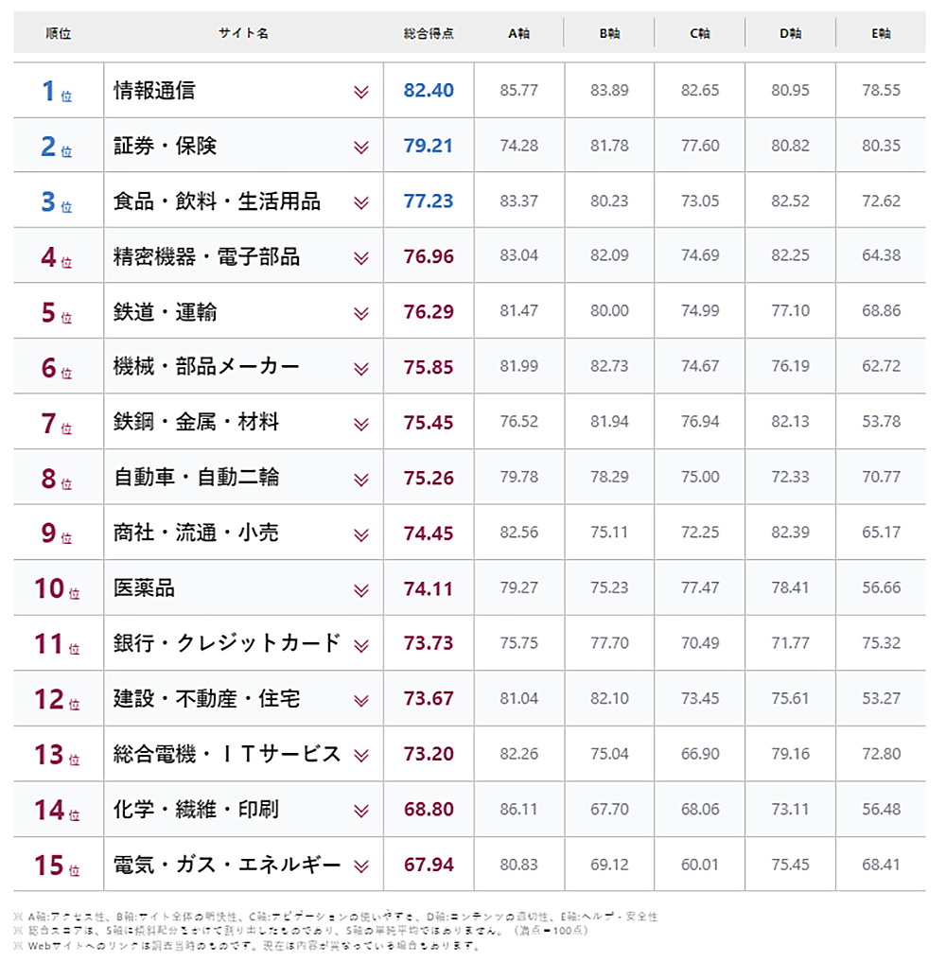The height and width of the screenshot is (962, 946).
Task: Click the 82.40 total score
Action: (x=429, y=91)
